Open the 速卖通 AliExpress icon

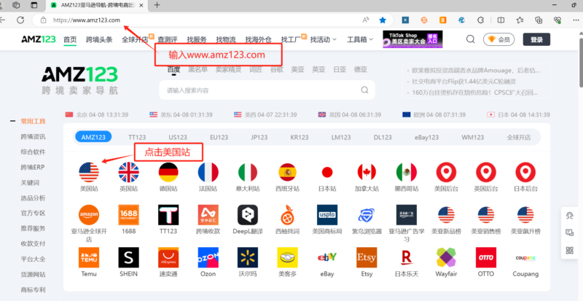pos(168,257)
